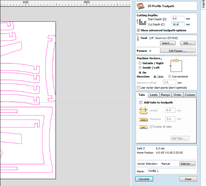Click the 4800 mark on the ruler
This screenshot has height=186, width=206.
tap(87, 2)
